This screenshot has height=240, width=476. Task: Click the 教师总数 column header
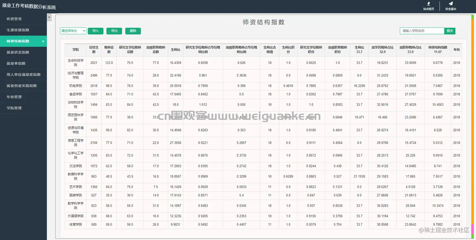[109, 50]
